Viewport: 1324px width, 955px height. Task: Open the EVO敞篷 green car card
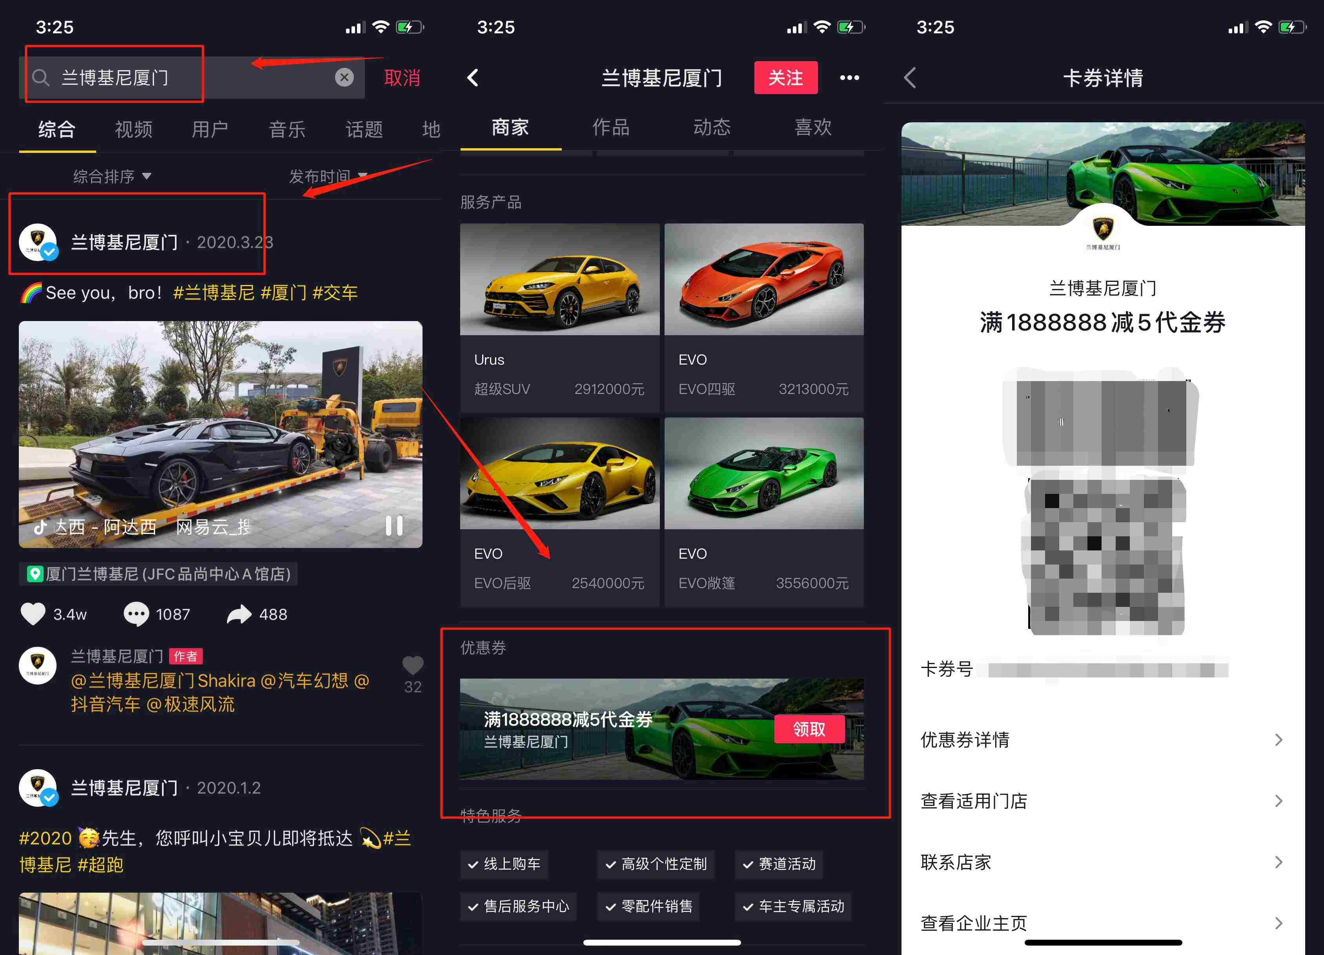tap(764, 512)
